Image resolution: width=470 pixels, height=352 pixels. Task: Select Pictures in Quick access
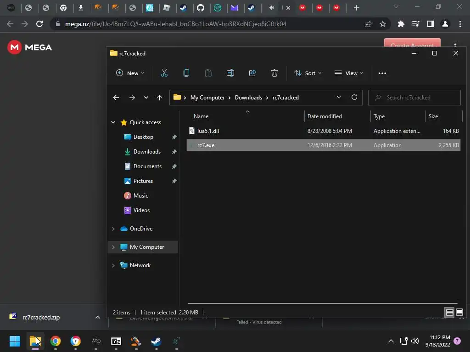143,181
